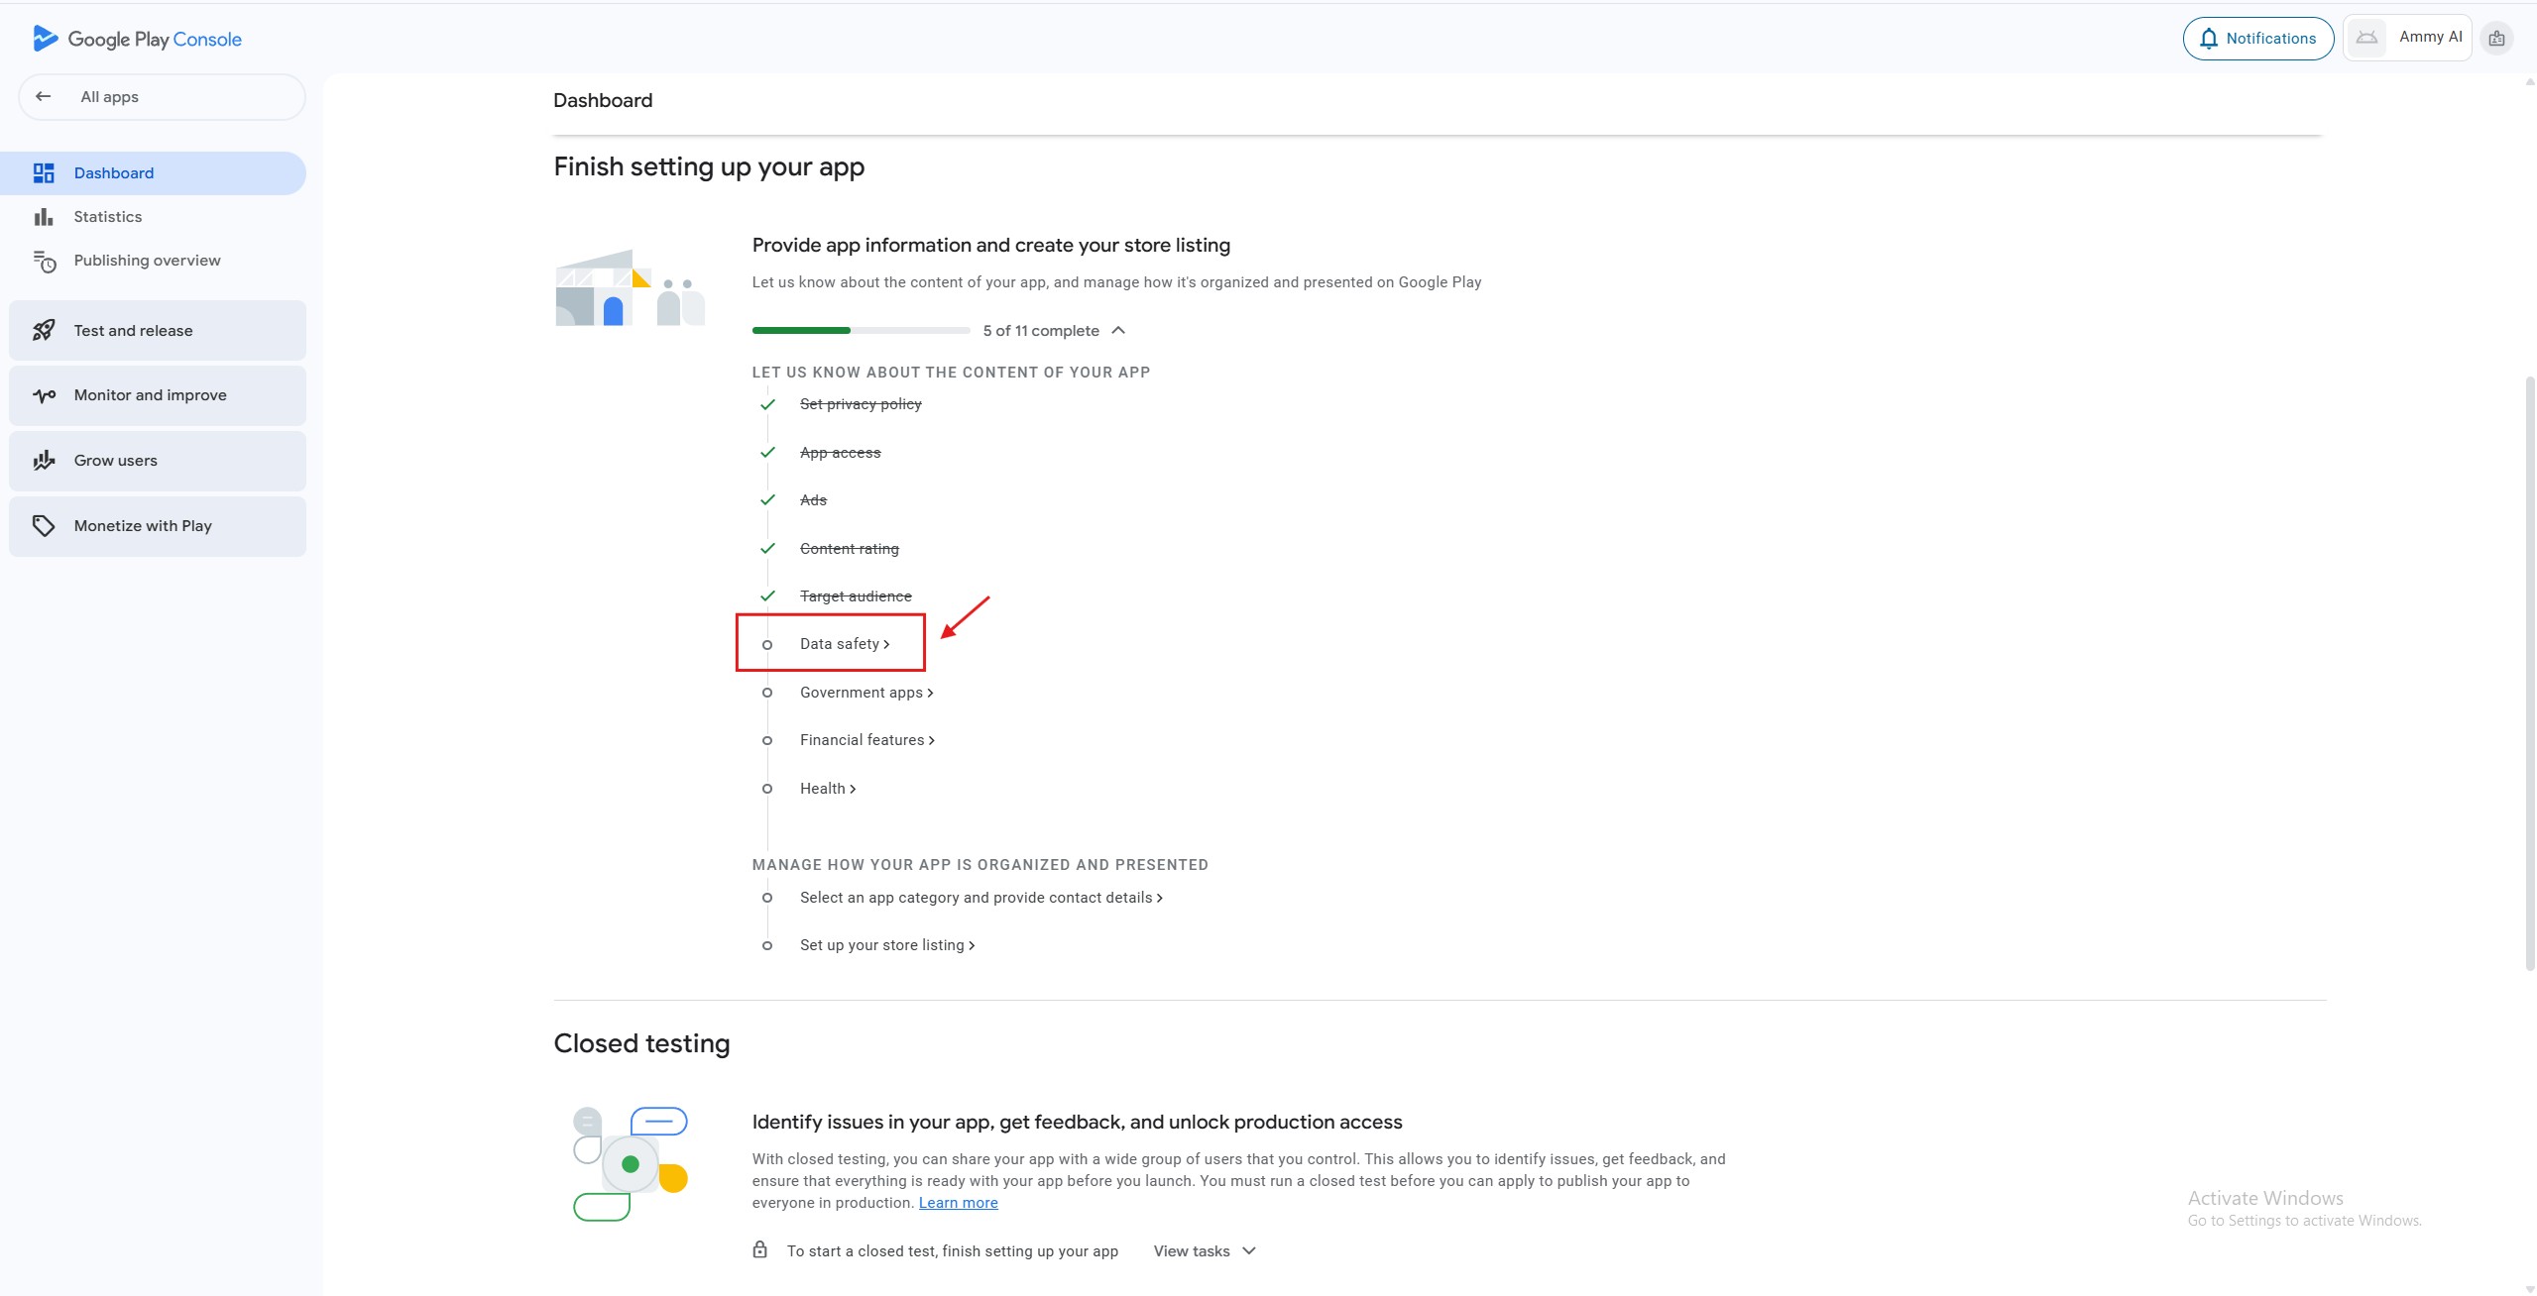Click the Test and release rocket icon
The width and height of the screenshot is (2537, 1296).
44,330
